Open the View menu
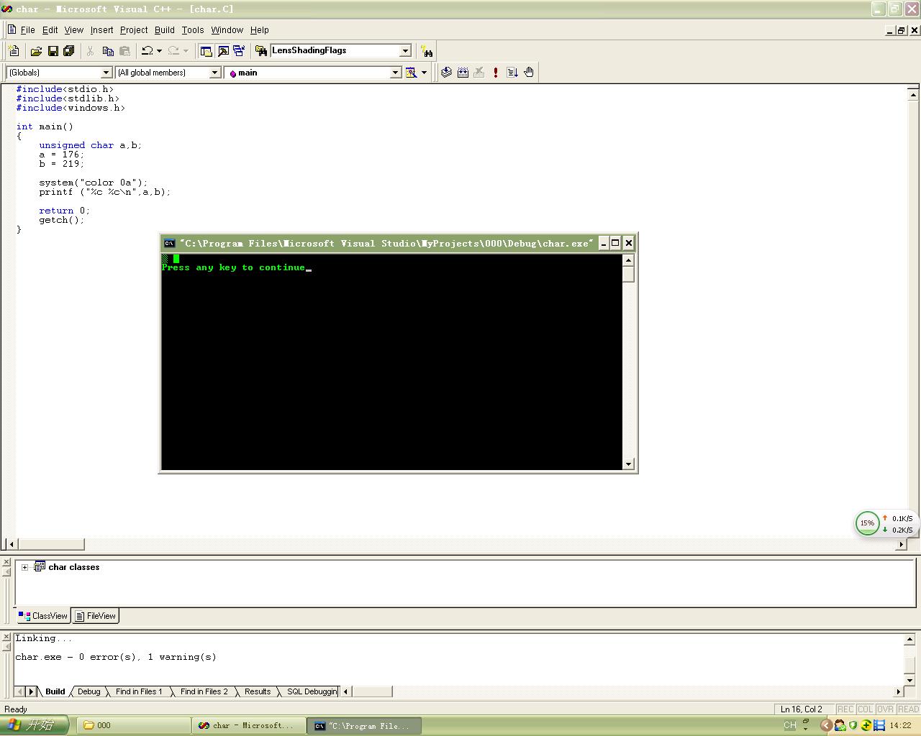The height and width of the screenshot is (736, 921). [x=74, y=30]
